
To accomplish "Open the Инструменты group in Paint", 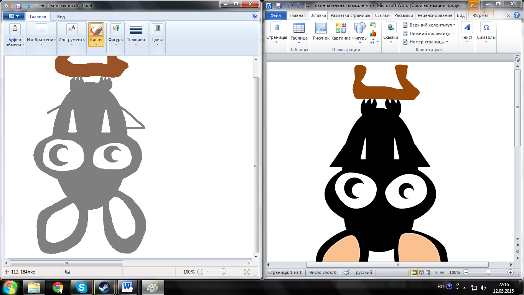I will point(72,38).
